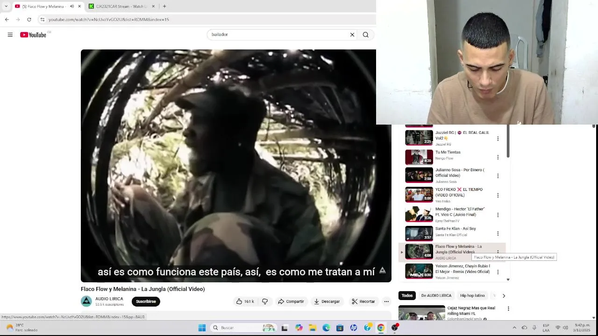Download the video via Descargar
598x336 pixels.
coord(327,301)
